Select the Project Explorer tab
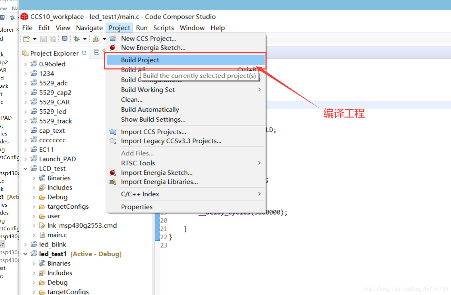This screenshot has width=451, height=295. point(54,53)
